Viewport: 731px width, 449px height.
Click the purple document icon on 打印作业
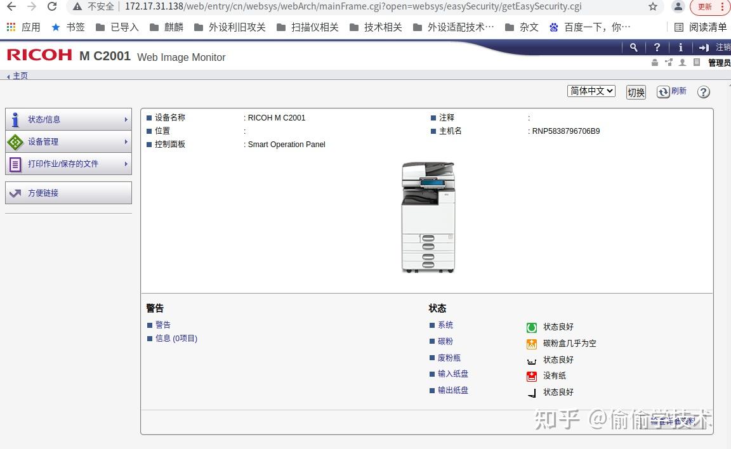[15, 164]
